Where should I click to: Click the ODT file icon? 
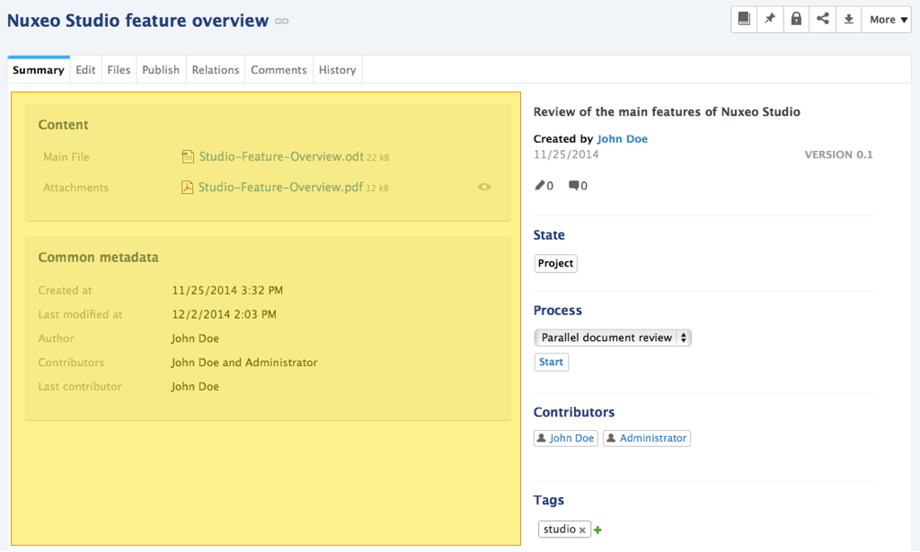(x=188, y=156)
